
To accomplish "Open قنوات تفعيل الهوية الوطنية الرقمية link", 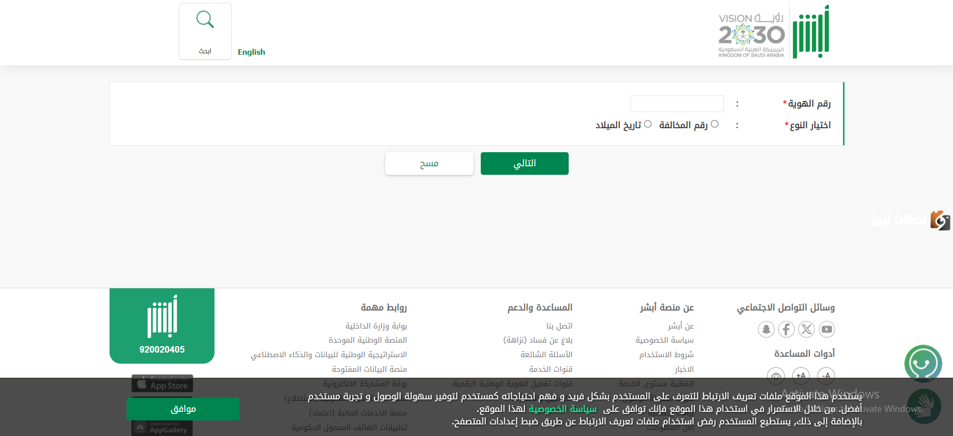I will point(512,384).
